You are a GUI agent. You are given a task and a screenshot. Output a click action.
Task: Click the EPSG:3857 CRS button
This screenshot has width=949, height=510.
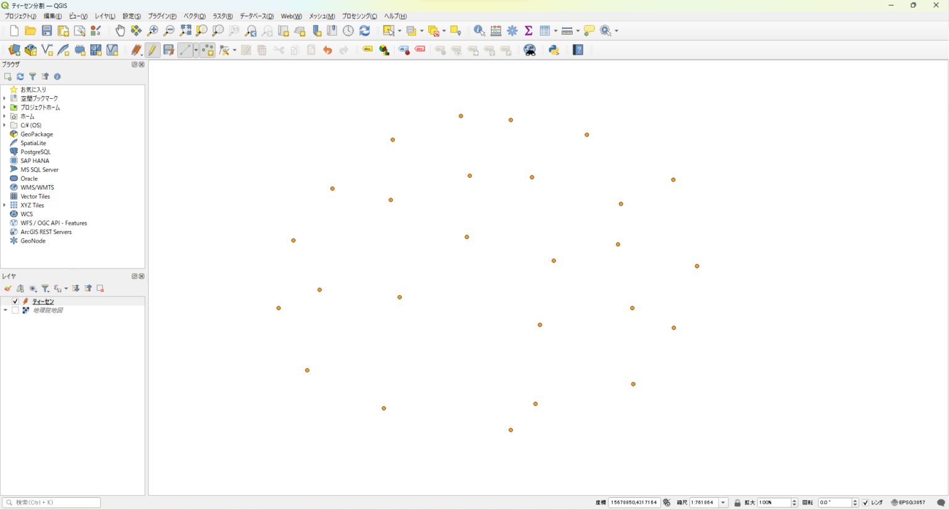coord(908,503)
